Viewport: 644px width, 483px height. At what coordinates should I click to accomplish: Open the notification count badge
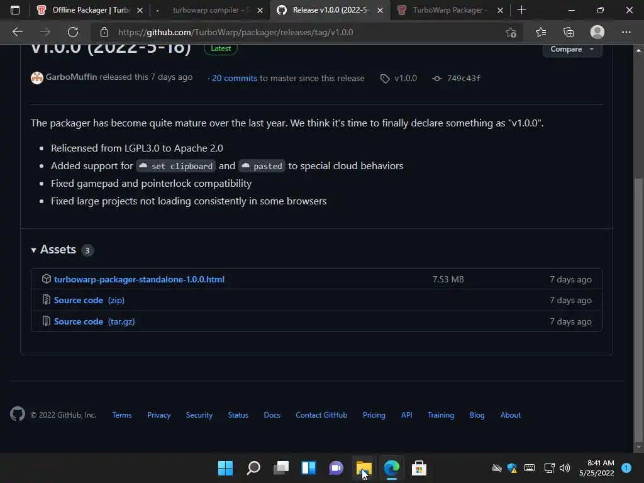[626, 467]
